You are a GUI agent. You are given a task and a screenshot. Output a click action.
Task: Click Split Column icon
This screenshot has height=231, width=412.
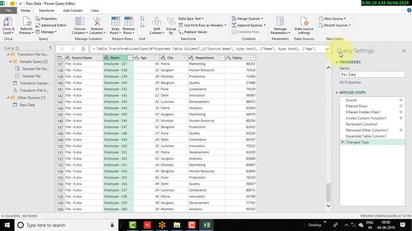tap(156, 21)
